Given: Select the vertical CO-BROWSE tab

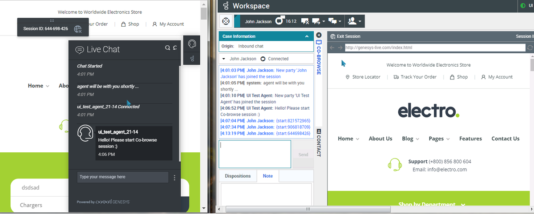Looking at the screenshot, I should pyautogui.click(x=319, y=57).
